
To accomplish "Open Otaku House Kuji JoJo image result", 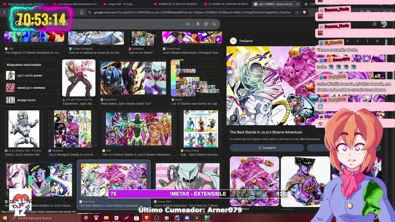I will point(201,129).
